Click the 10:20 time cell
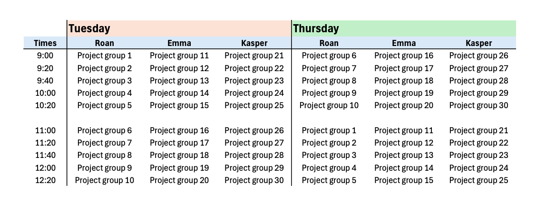This screenshot has width=547, height=212. pyautogui.click(x=45, y=105)
